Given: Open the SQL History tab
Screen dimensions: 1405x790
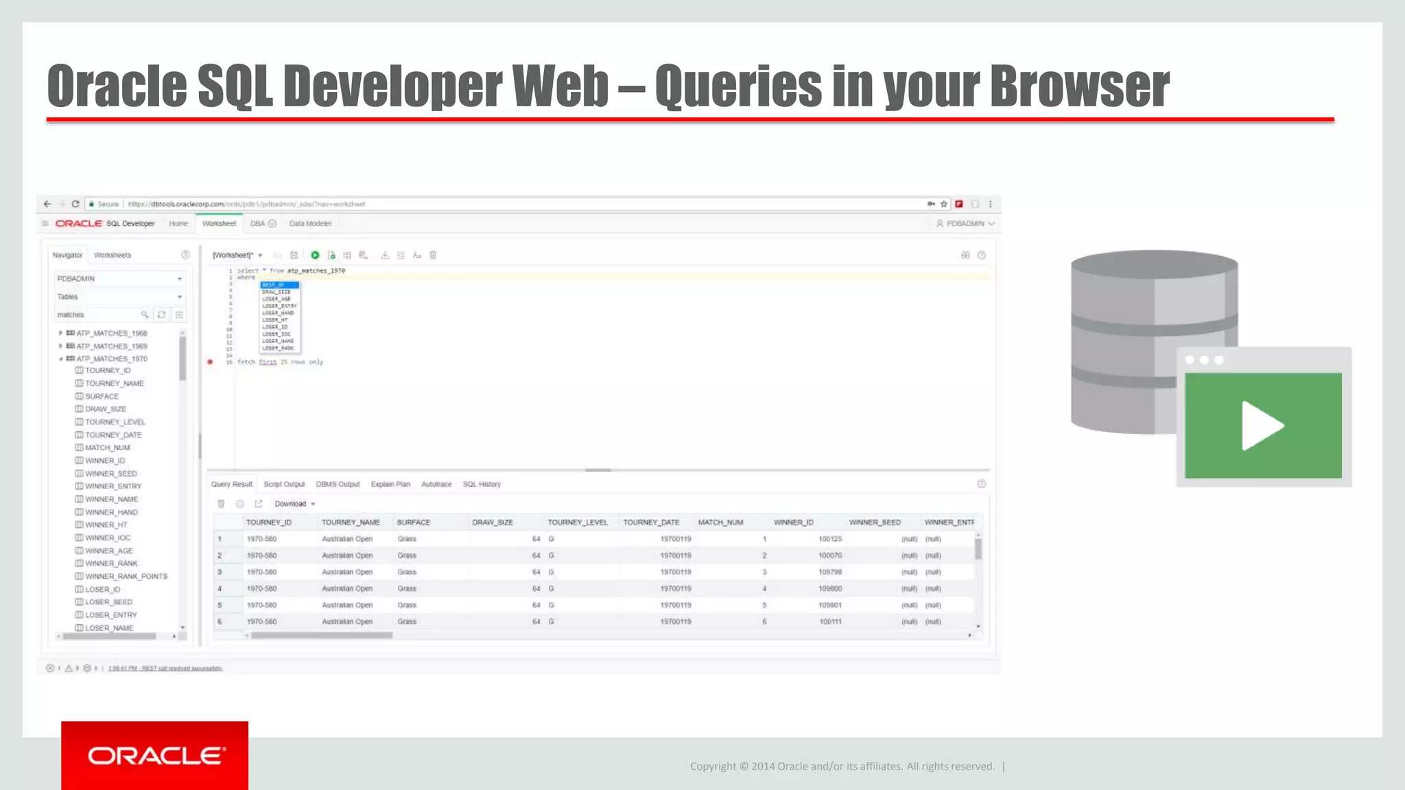Looking at the screenshot, I should (482, 484).
